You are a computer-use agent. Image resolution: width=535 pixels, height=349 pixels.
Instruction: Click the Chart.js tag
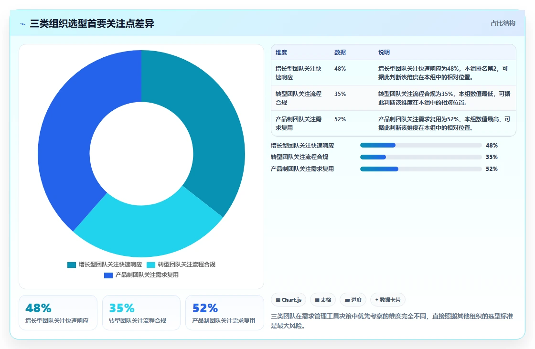289,300
